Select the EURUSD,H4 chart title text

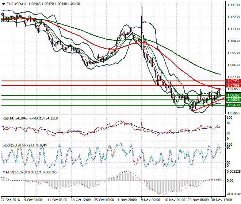point(16,4)
